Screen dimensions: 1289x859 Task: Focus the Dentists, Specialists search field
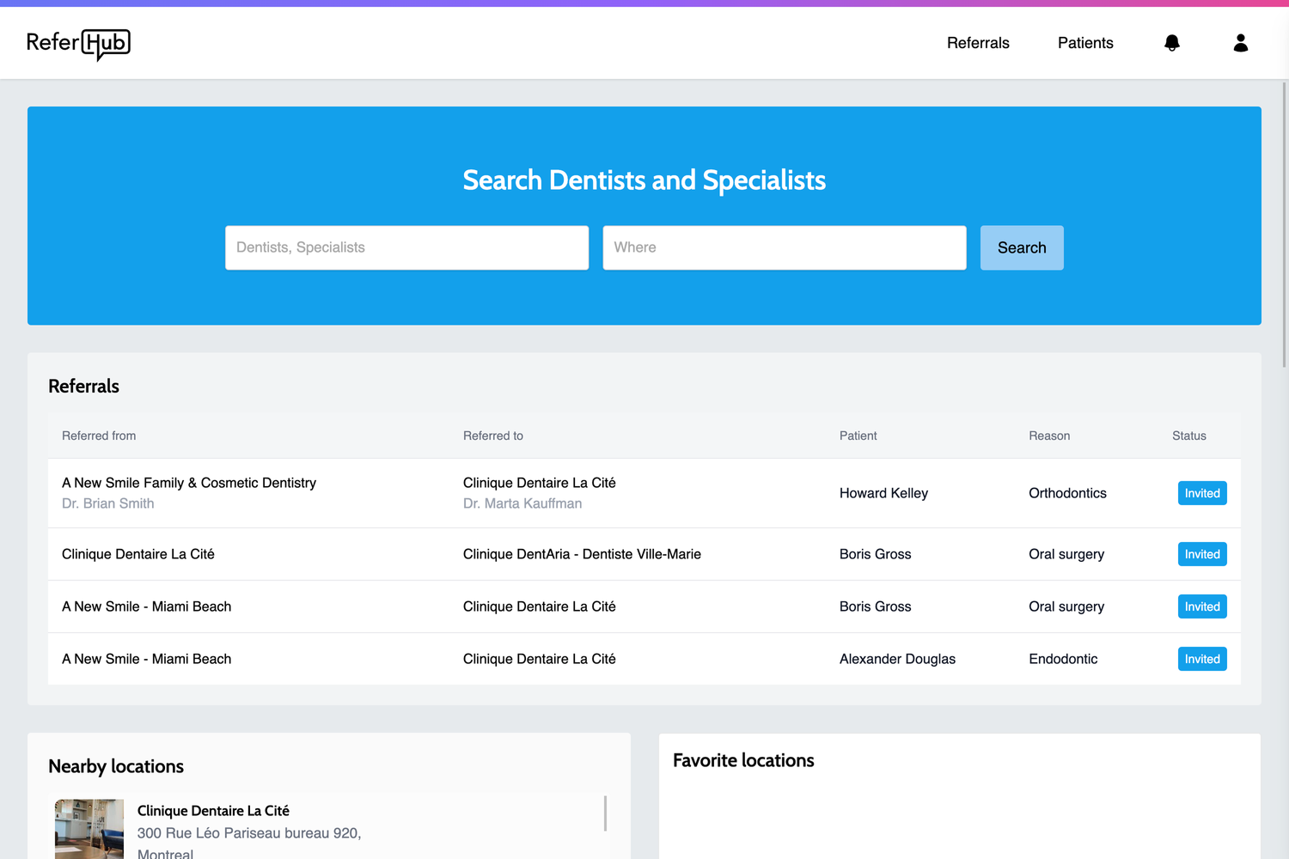406,247
